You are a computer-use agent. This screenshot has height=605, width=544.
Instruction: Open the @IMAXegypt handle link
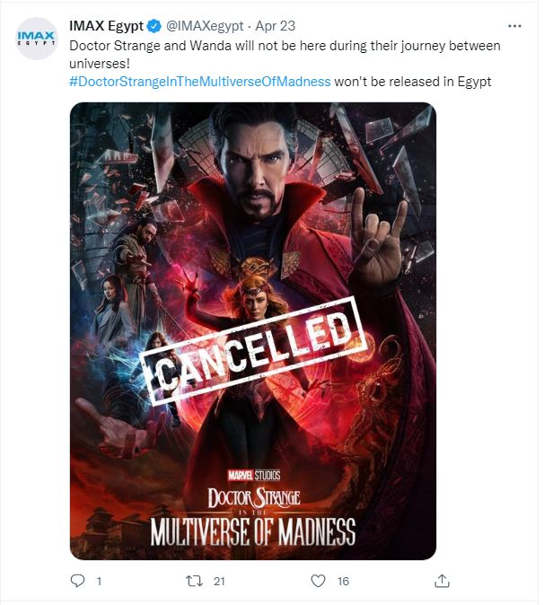205,26
